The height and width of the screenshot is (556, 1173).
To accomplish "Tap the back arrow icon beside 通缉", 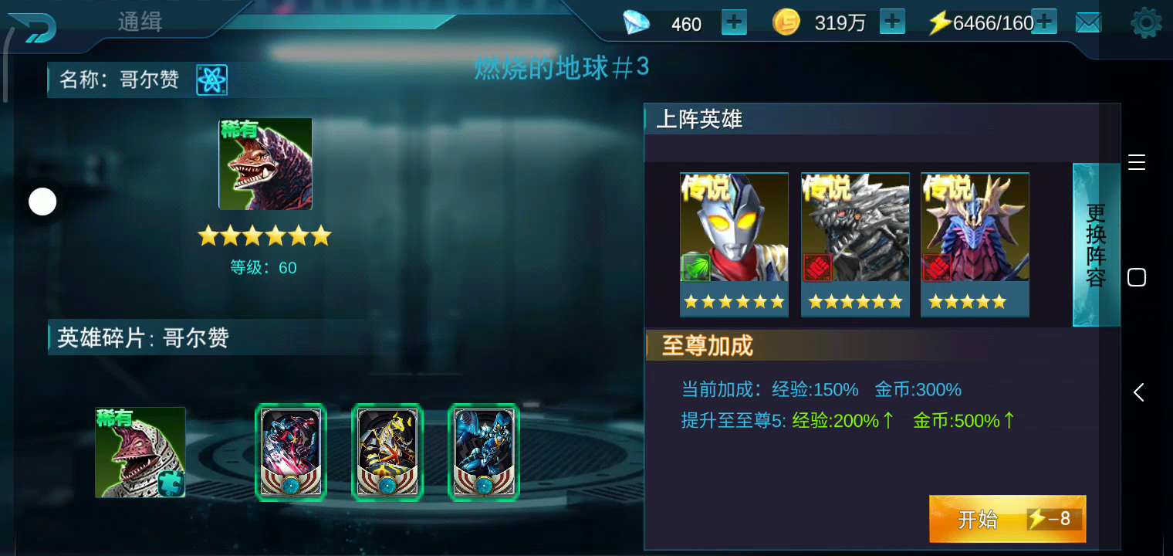I will (x=32, y=28).
